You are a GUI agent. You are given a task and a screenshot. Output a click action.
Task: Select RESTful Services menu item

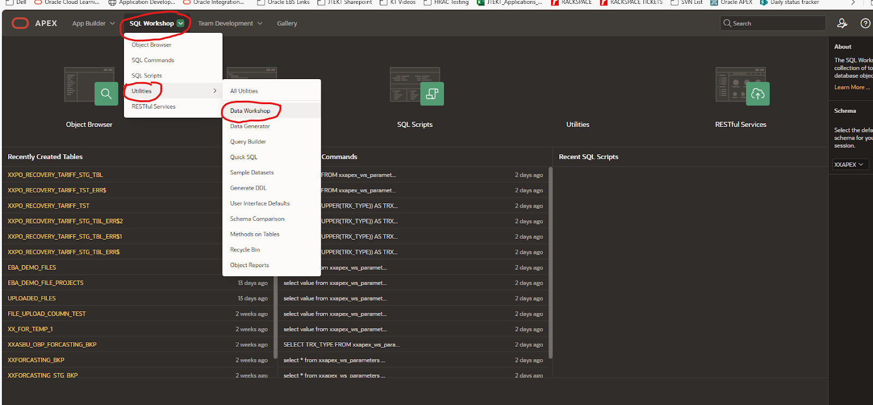[153, 106]
